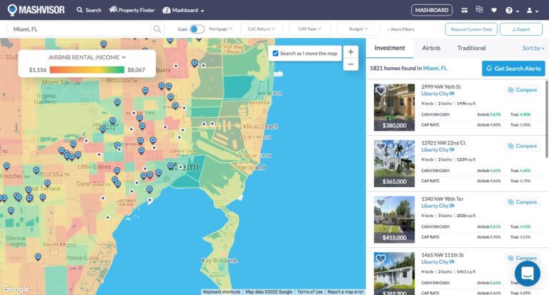The height and width of the screenshot is (295, 549).
Task: Favorite the 2999 NW 96th St listing
Action: (381, 91)
